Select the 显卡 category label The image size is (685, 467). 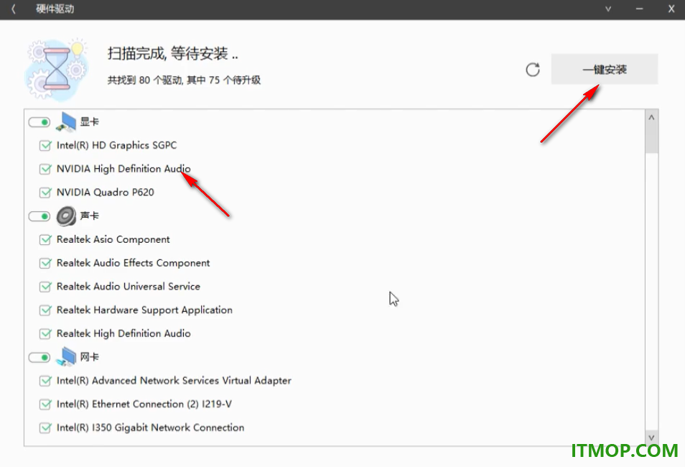pos(90,121)
